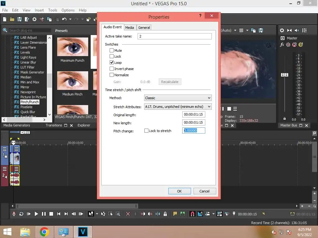The image size is (318, 238).
Task: Click the preview Overlays grid icon
Action: click(x=241, y=30)
